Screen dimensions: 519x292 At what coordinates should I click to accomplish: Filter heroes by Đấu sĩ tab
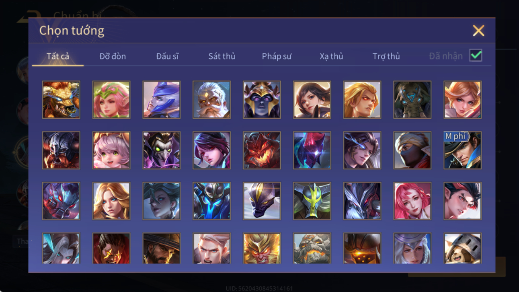167,56
